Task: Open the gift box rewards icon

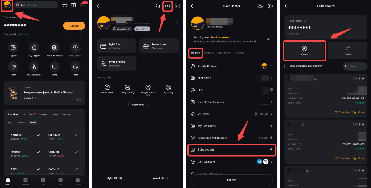Action: 74,5
